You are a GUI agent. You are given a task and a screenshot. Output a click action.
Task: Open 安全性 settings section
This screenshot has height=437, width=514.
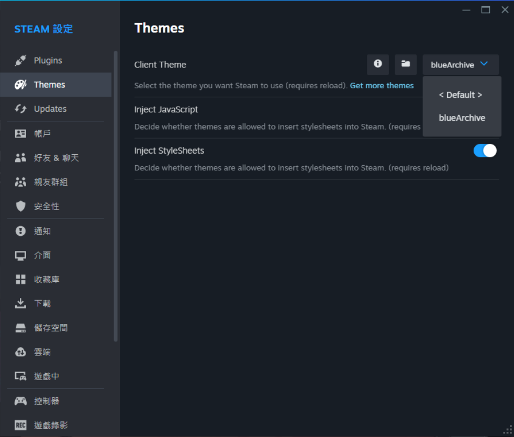[x=55, y=206]
